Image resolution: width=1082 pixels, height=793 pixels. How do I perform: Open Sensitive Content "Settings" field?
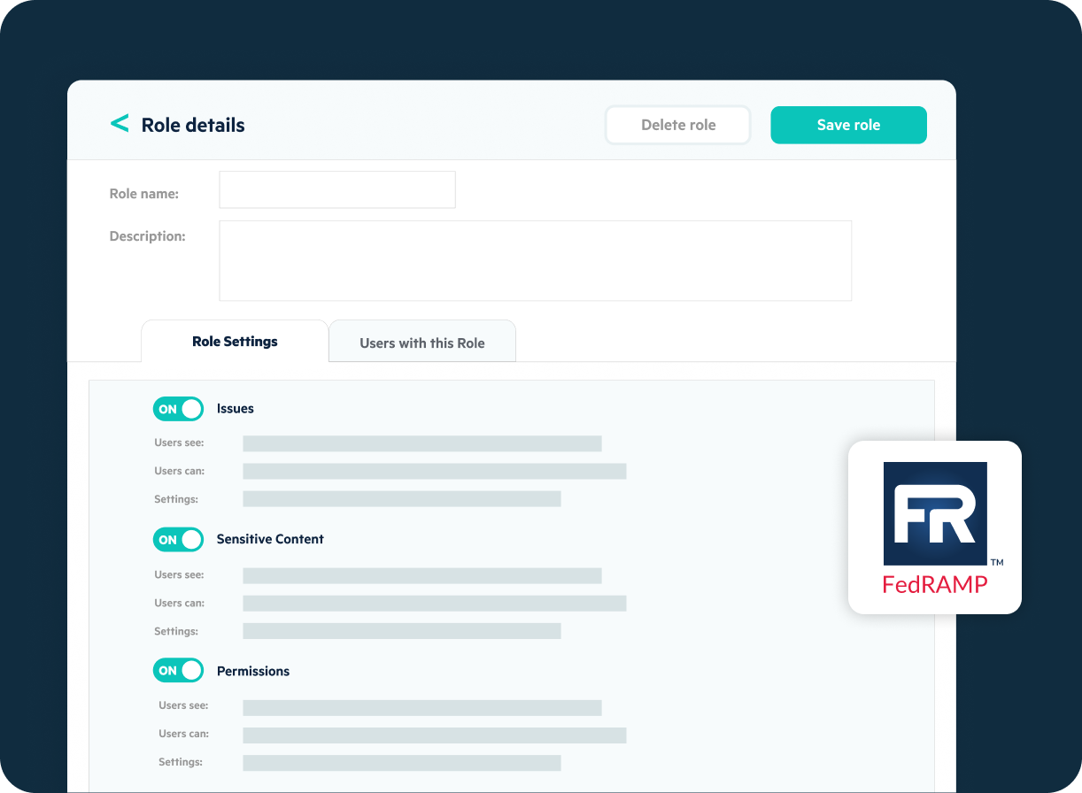[402, 631]
